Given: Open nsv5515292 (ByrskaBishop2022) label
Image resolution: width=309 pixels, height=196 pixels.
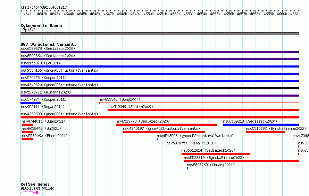Looking at the screenshot, I should point(276,128).
